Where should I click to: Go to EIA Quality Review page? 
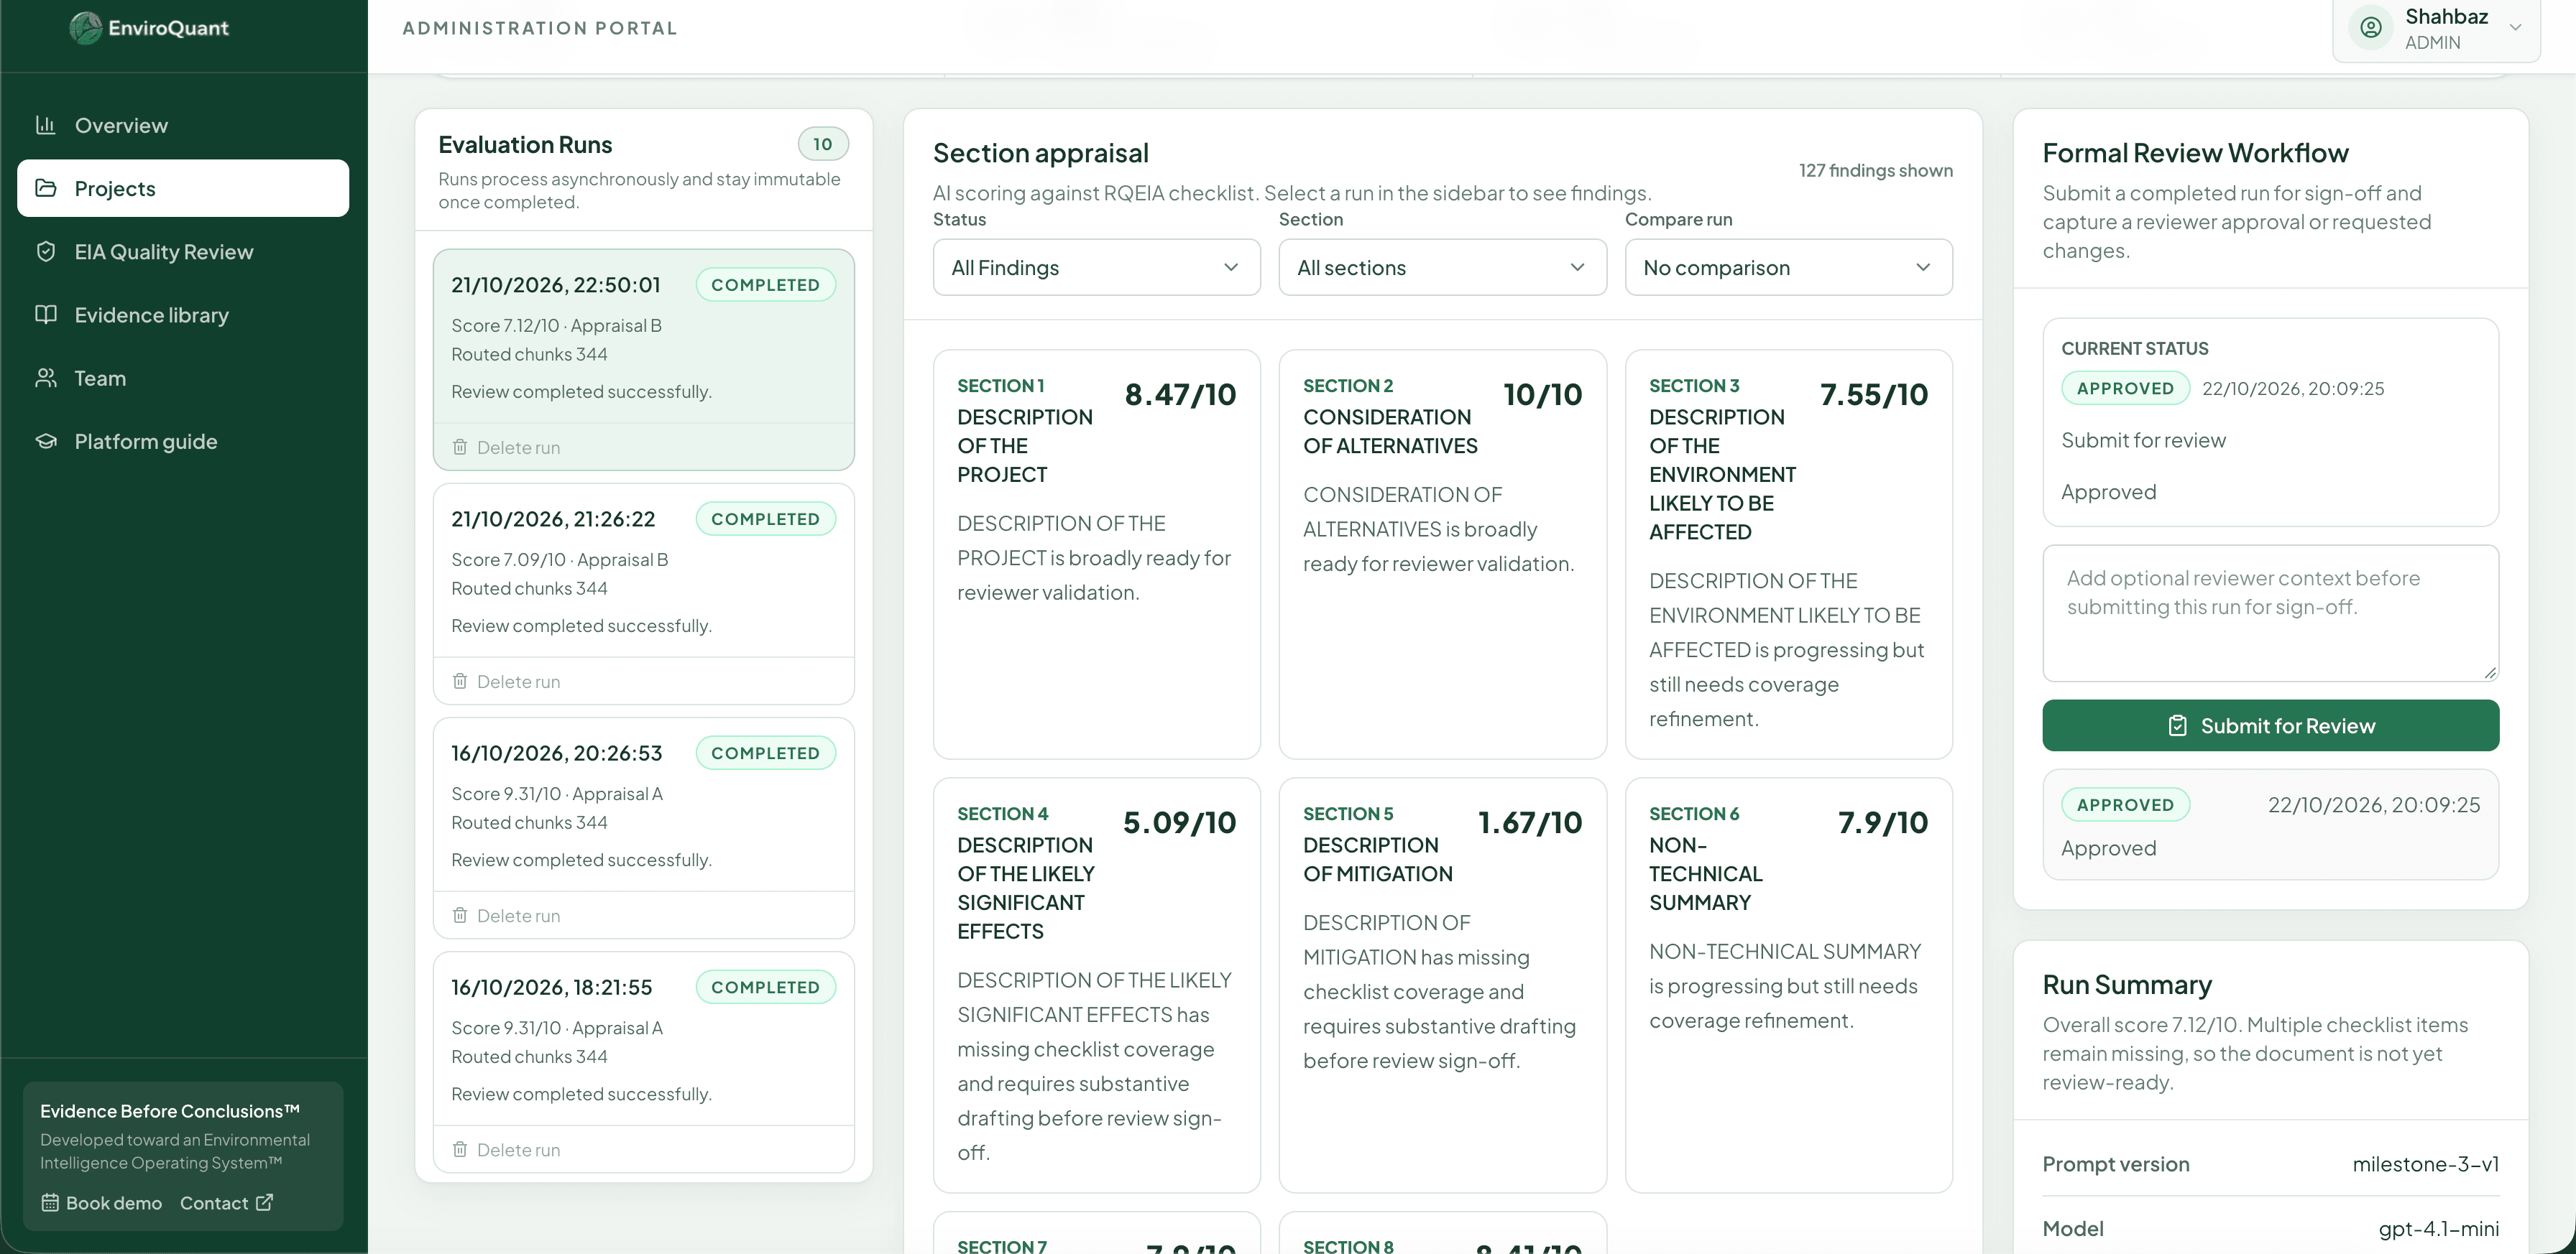coord(183,251)
